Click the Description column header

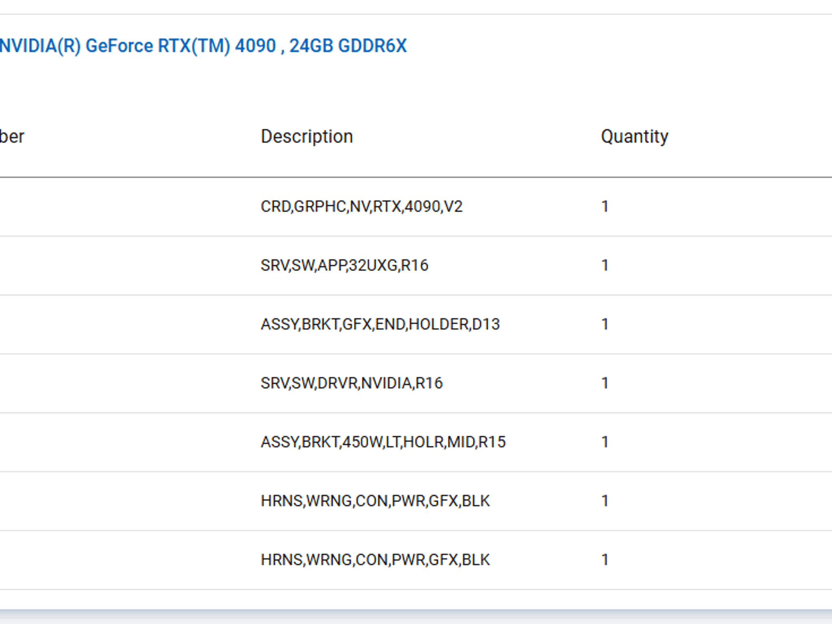point(307,136)
